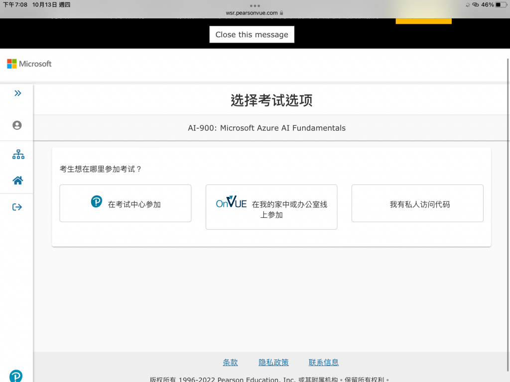Choose OnVUE 在我的家中或办公室线上参加 option
Image resolution: width=510 pixels, height=382 pixels.
[271, 207]
